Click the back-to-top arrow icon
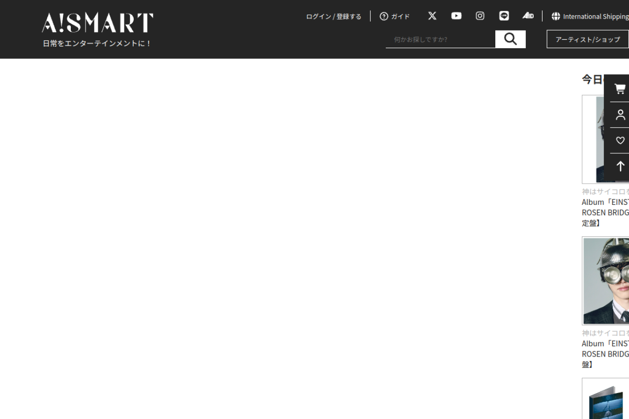The width and height of the screenshot is (629, 419). (x=620, y=167)
